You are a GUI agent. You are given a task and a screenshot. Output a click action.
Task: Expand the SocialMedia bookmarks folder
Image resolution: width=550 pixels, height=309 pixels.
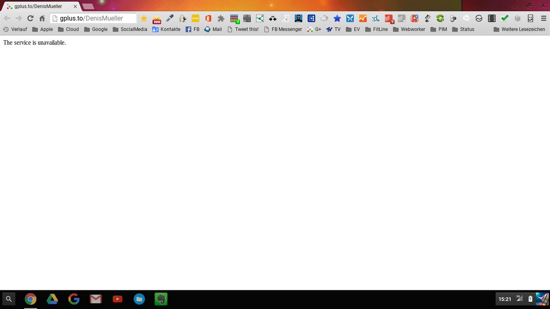point(130,29)
